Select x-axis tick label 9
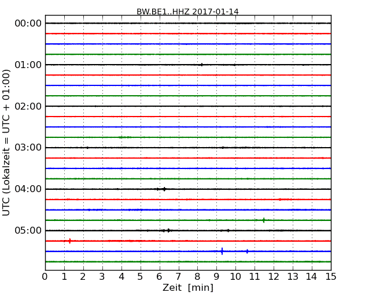Screen dimensions: 376x300 [216, 277]
